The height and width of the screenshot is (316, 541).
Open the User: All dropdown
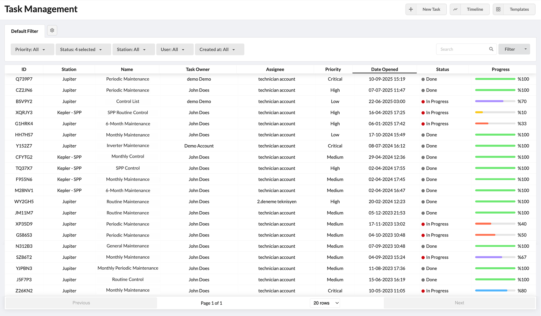pyautogui.click(x=175, y=50)
